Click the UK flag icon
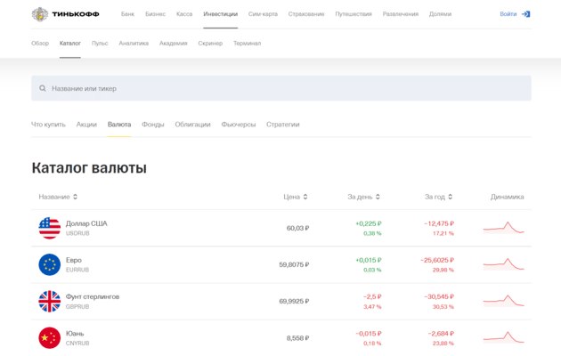This screenshot has height=356, width=561. pyautogui.click(x=49, y=302)
